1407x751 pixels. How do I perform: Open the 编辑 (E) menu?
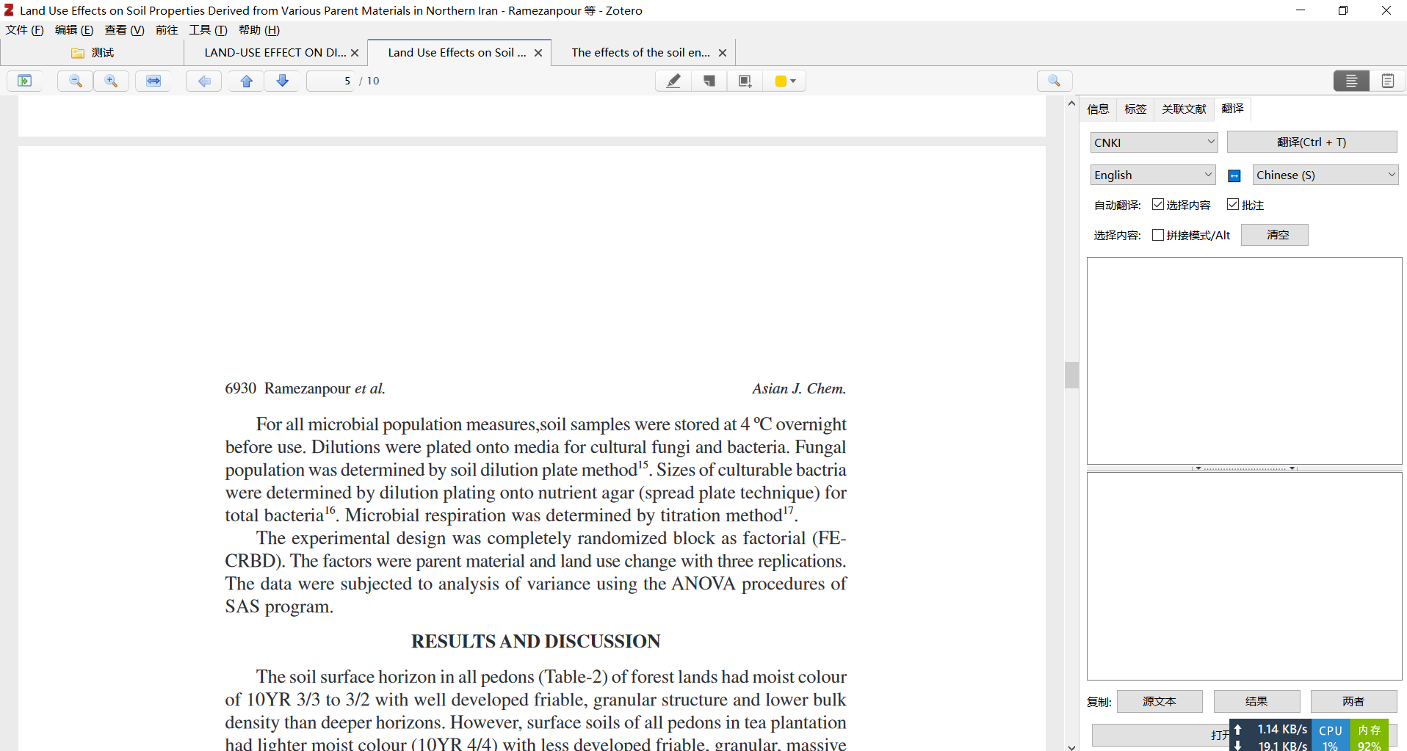(74, 30)
